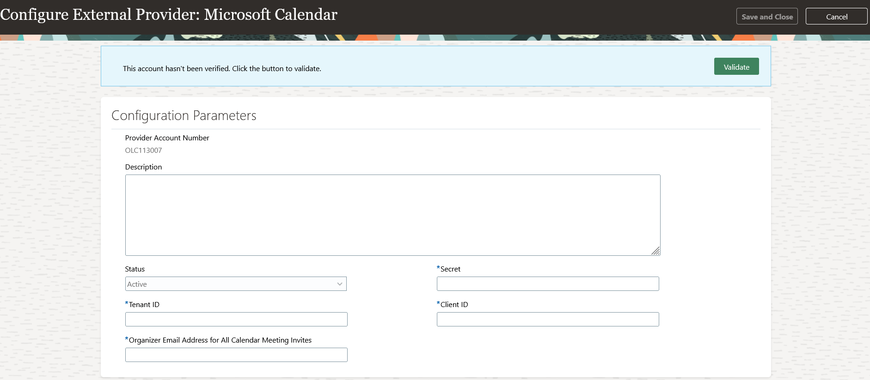Validate the unverified account

coord(736,66)
